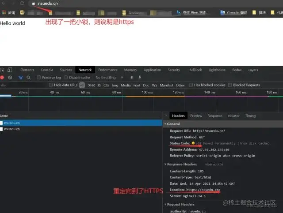The image size is (283, 213).
Task: Open the 算法 bookmark folder
Action: click(259, 13)
